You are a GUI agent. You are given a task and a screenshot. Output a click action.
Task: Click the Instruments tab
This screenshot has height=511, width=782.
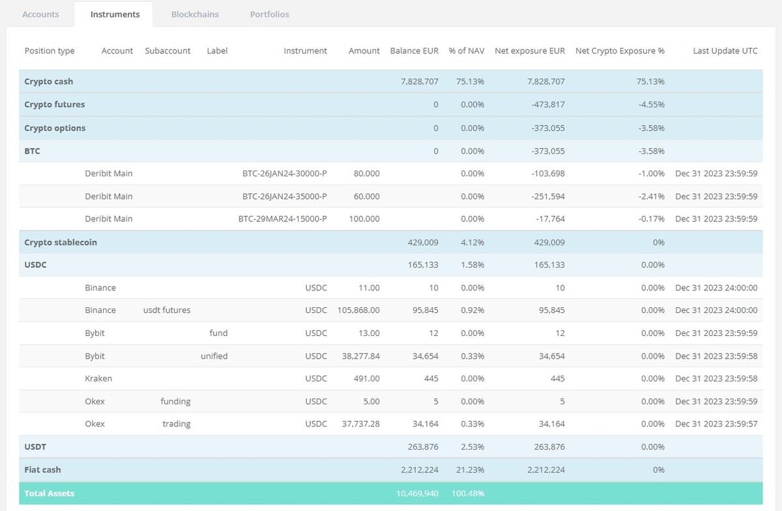(115, 14)
